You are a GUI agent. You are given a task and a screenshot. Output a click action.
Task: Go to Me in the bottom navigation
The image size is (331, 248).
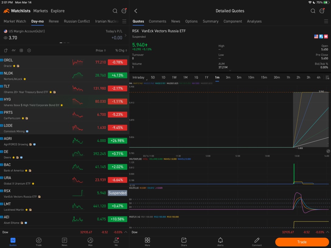click(x=116, y=242)
